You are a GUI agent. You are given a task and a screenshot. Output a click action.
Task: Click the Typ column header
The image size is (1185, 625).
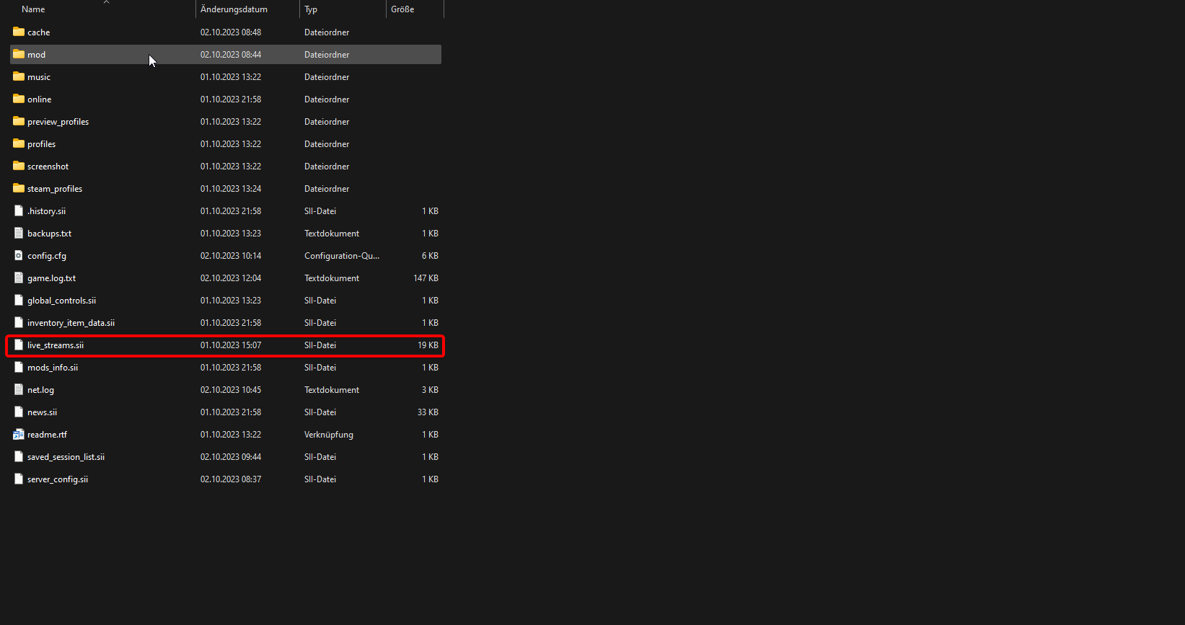point(311,9)
